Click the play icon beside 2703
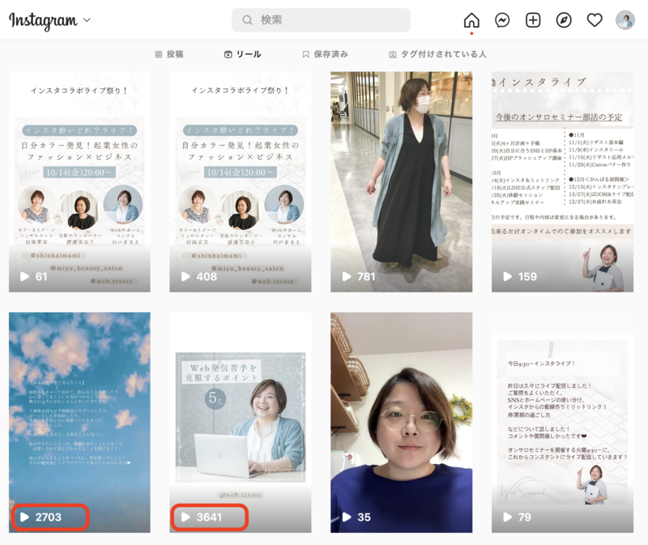Screen dimensions: 648x545 25,517
